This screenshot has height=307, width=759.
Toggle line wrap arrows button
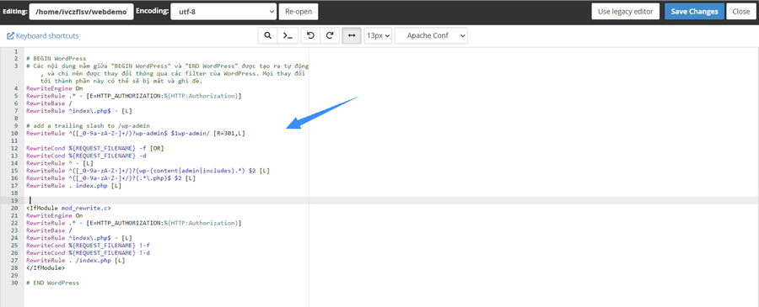[352, 35]
